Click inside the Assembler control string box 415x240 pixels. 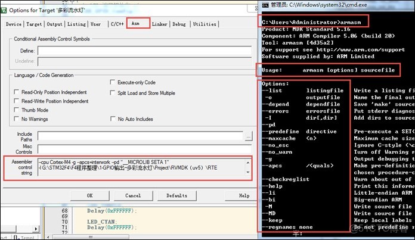pyautogui.click(x=141, y=167)
